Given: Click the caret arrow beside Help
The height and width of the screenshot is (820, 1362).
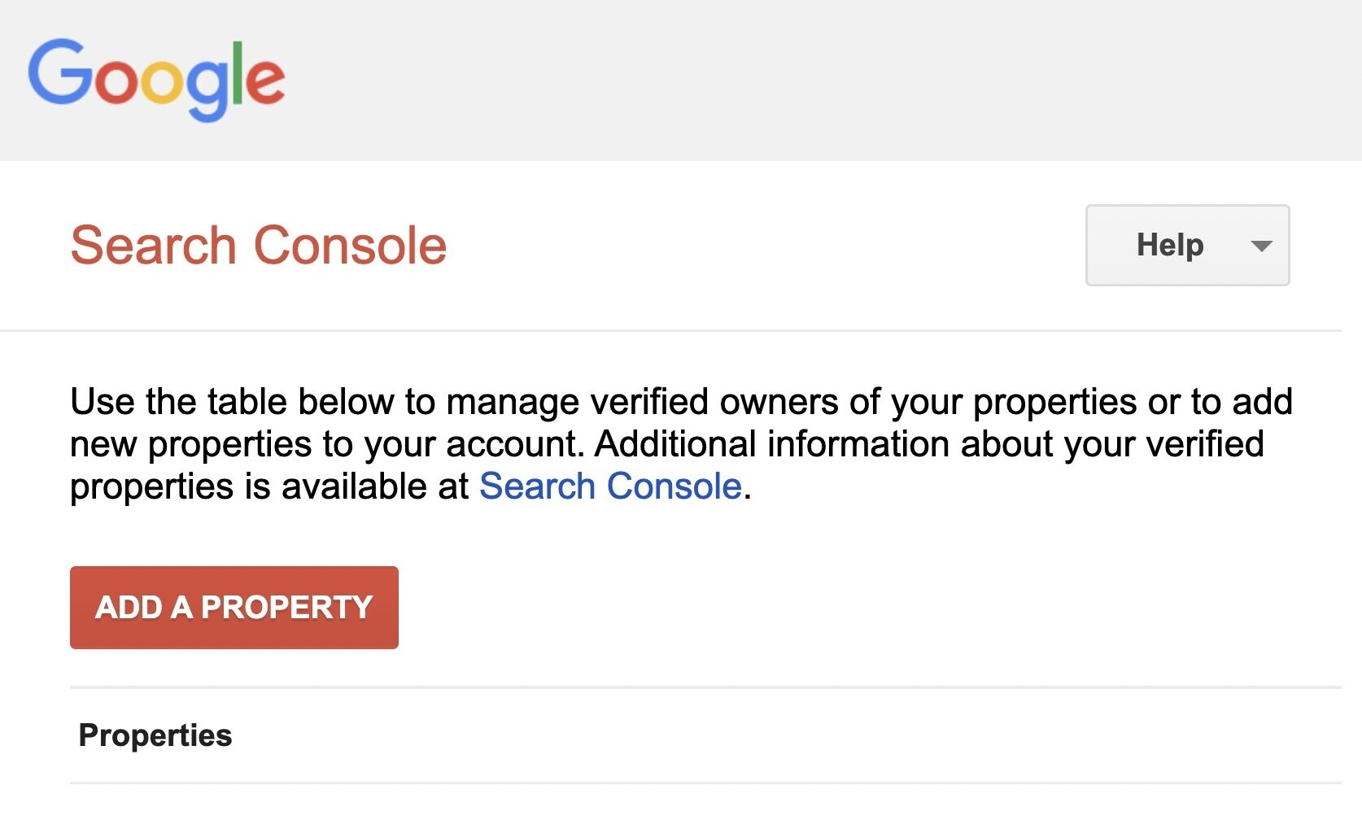Looking at the screenshot, I should 1261,246.
